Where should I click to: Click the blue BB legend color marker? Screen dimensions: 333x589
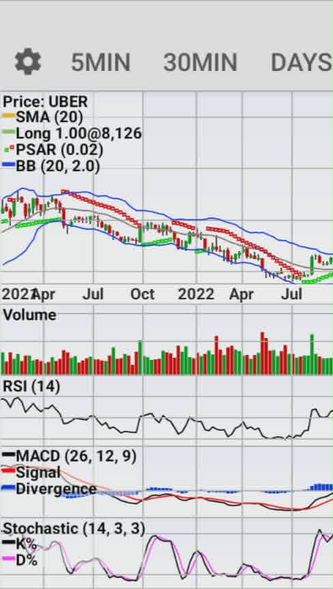coord(9,164)
